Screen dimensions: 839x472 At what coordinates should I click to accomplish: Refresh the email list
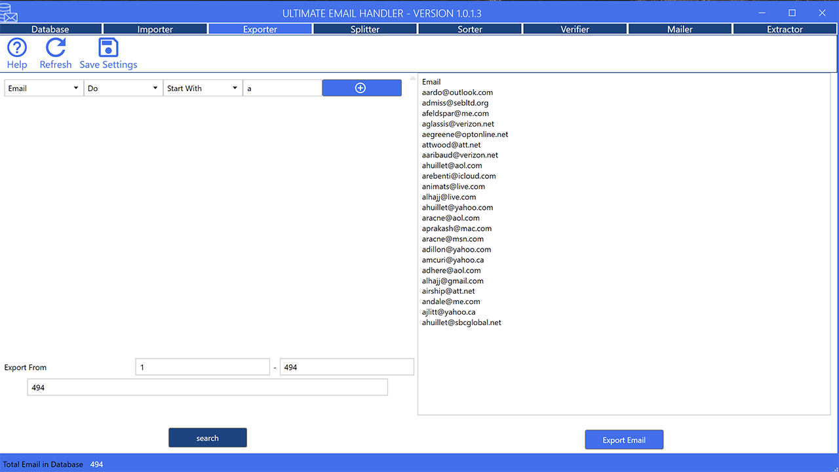coord(56,54)
